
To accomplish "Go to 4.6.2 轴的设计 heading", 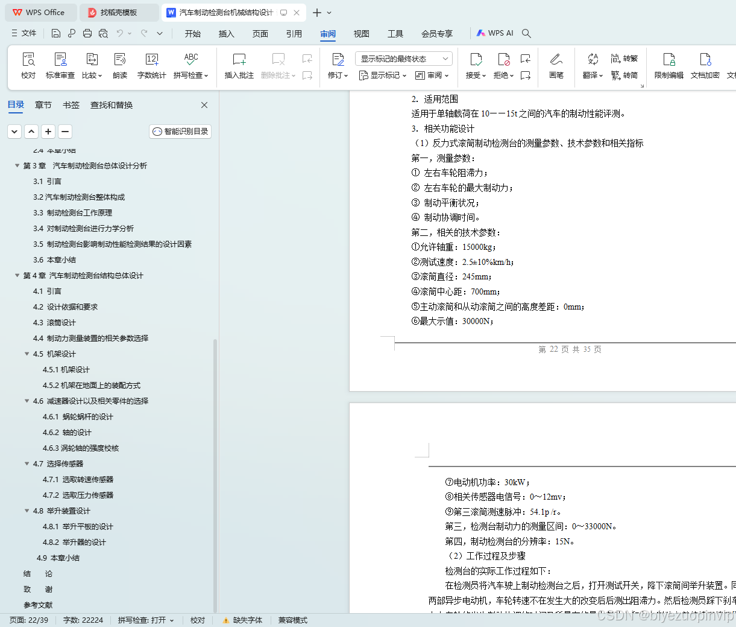I will tap(68, 432).
